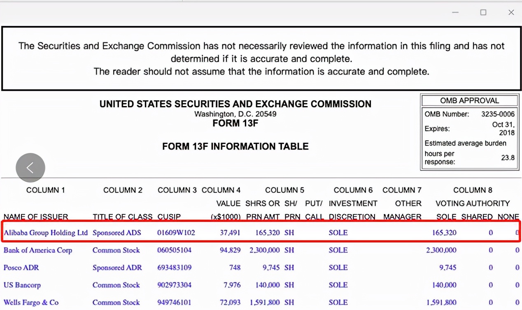Image resolution: width=522 pixels, height=310 pixels.
Task: Click the FORM 13F INFORMATION TABLE heading
Action: click(x=235, y=146)
